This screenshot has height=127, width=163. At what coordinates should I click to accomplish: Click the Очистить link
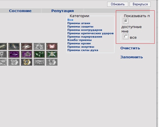130,48
